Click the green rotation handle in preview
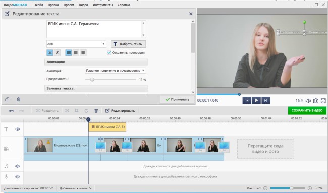This screenshot has height=193, width=328. pyautogui.click(x=305, y=22)
